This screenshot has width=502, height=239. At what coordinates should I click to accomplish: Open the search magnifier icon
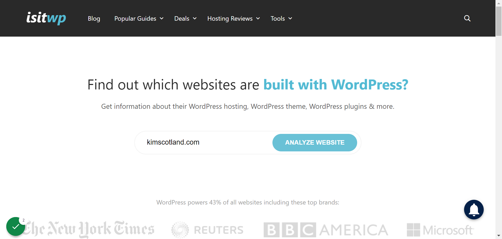467,18
